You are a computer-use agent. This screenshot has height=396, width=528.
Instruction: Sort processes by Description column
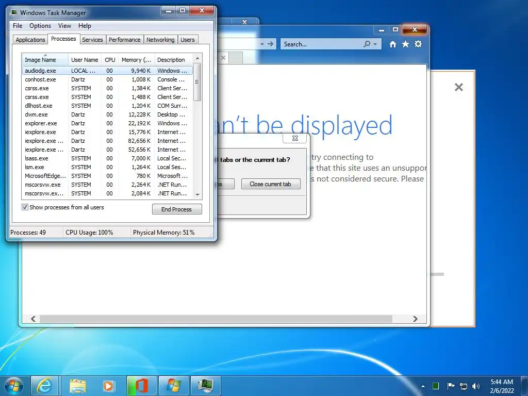click(174, 60)
